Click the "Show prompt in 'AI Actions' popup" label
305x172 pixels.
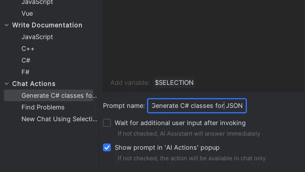click(x=167, y=147)
